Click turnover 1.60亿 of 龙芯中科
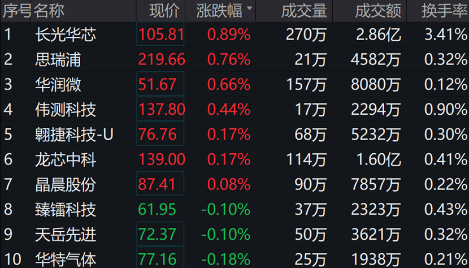 pyautogui.click(x=379, y=159)
